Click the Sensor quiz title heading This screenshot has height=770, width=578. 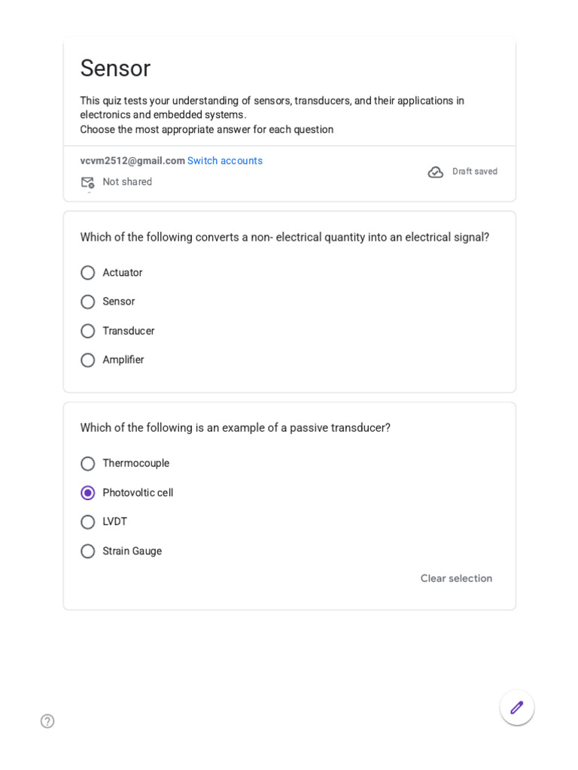point(115,68)
